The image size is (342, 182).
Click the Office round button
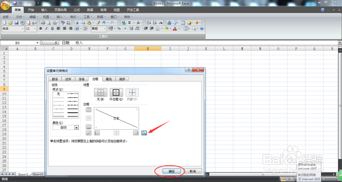tap(5, 5)
